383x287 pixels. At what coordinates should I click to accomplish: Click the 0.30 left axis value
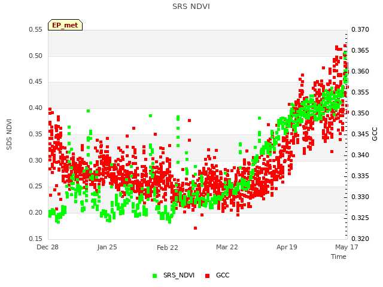click(x=35, y=161)
